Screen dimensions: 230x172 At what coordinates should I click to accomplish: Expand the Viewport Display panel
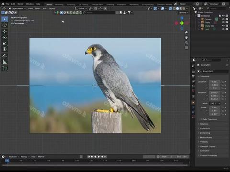pyautogui.click(x=207, y=147)
